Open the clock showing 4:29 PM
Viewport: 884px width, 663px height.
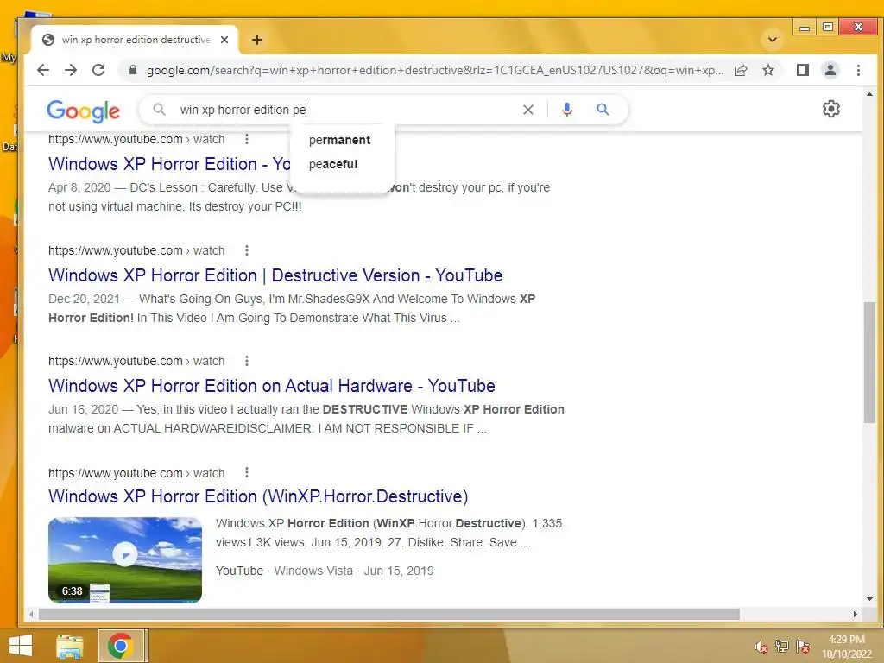click(x=846, y=647)
